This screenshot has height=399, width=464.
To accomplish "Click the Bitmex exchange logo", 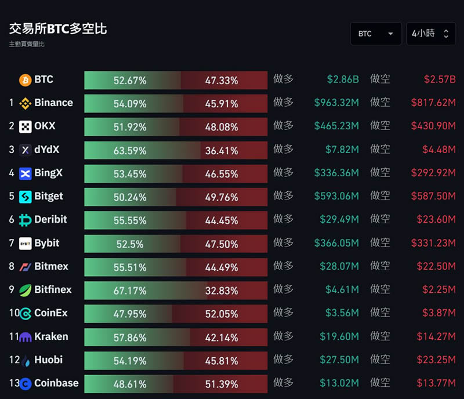I will coord(25,267).
